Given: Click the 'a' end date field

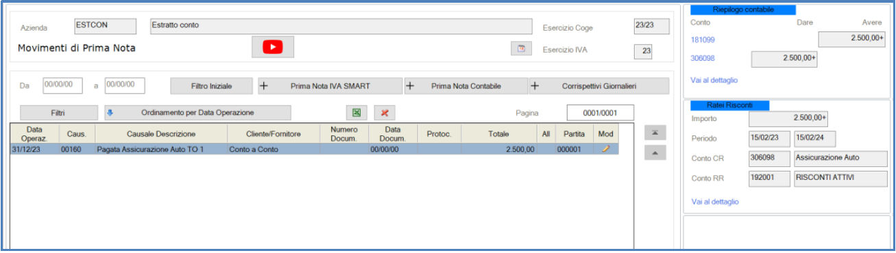Looking at the screenshot, I should click(x=124, y=85).
